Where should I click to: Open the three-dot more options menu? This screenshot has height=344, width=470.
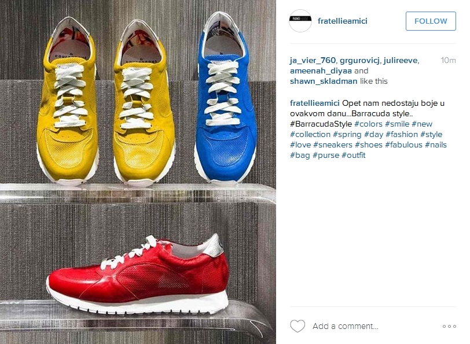pyautogui.click(x=449, y=326)
